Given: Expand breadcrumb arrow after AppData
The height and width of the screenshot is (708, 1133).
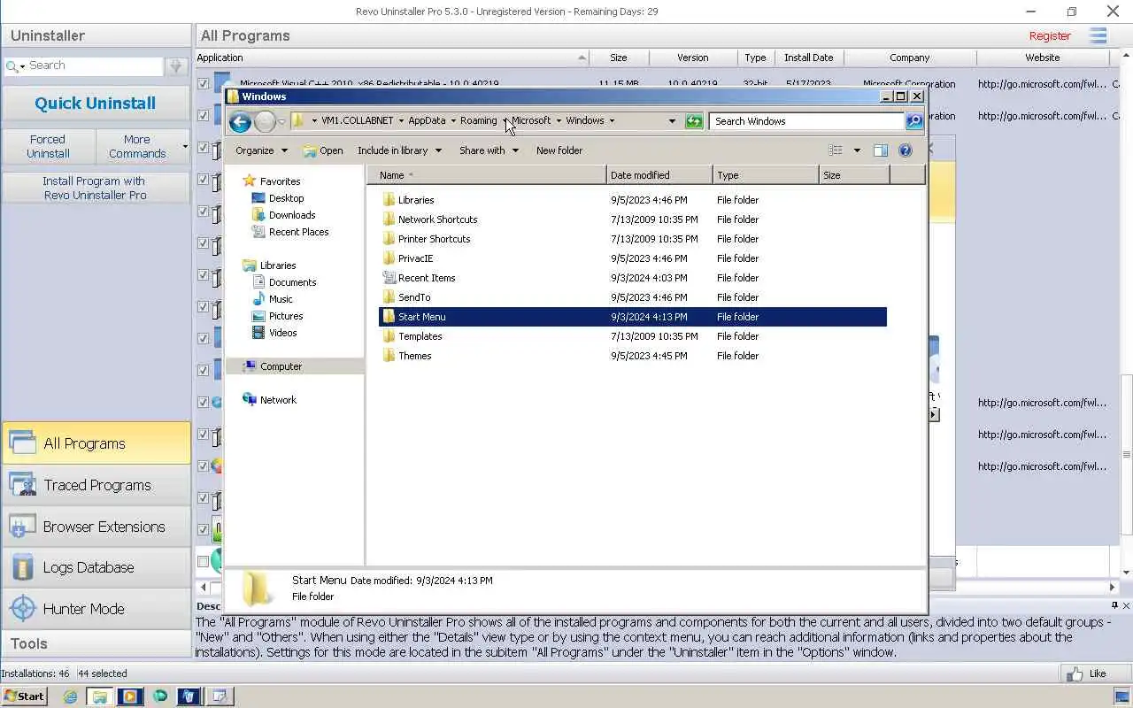Looking at the screenshot, I should (453, 121).
